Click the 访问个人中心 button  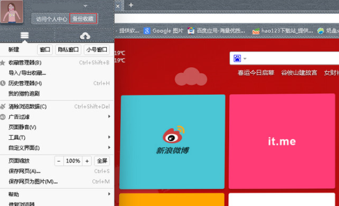click(51, 19)
